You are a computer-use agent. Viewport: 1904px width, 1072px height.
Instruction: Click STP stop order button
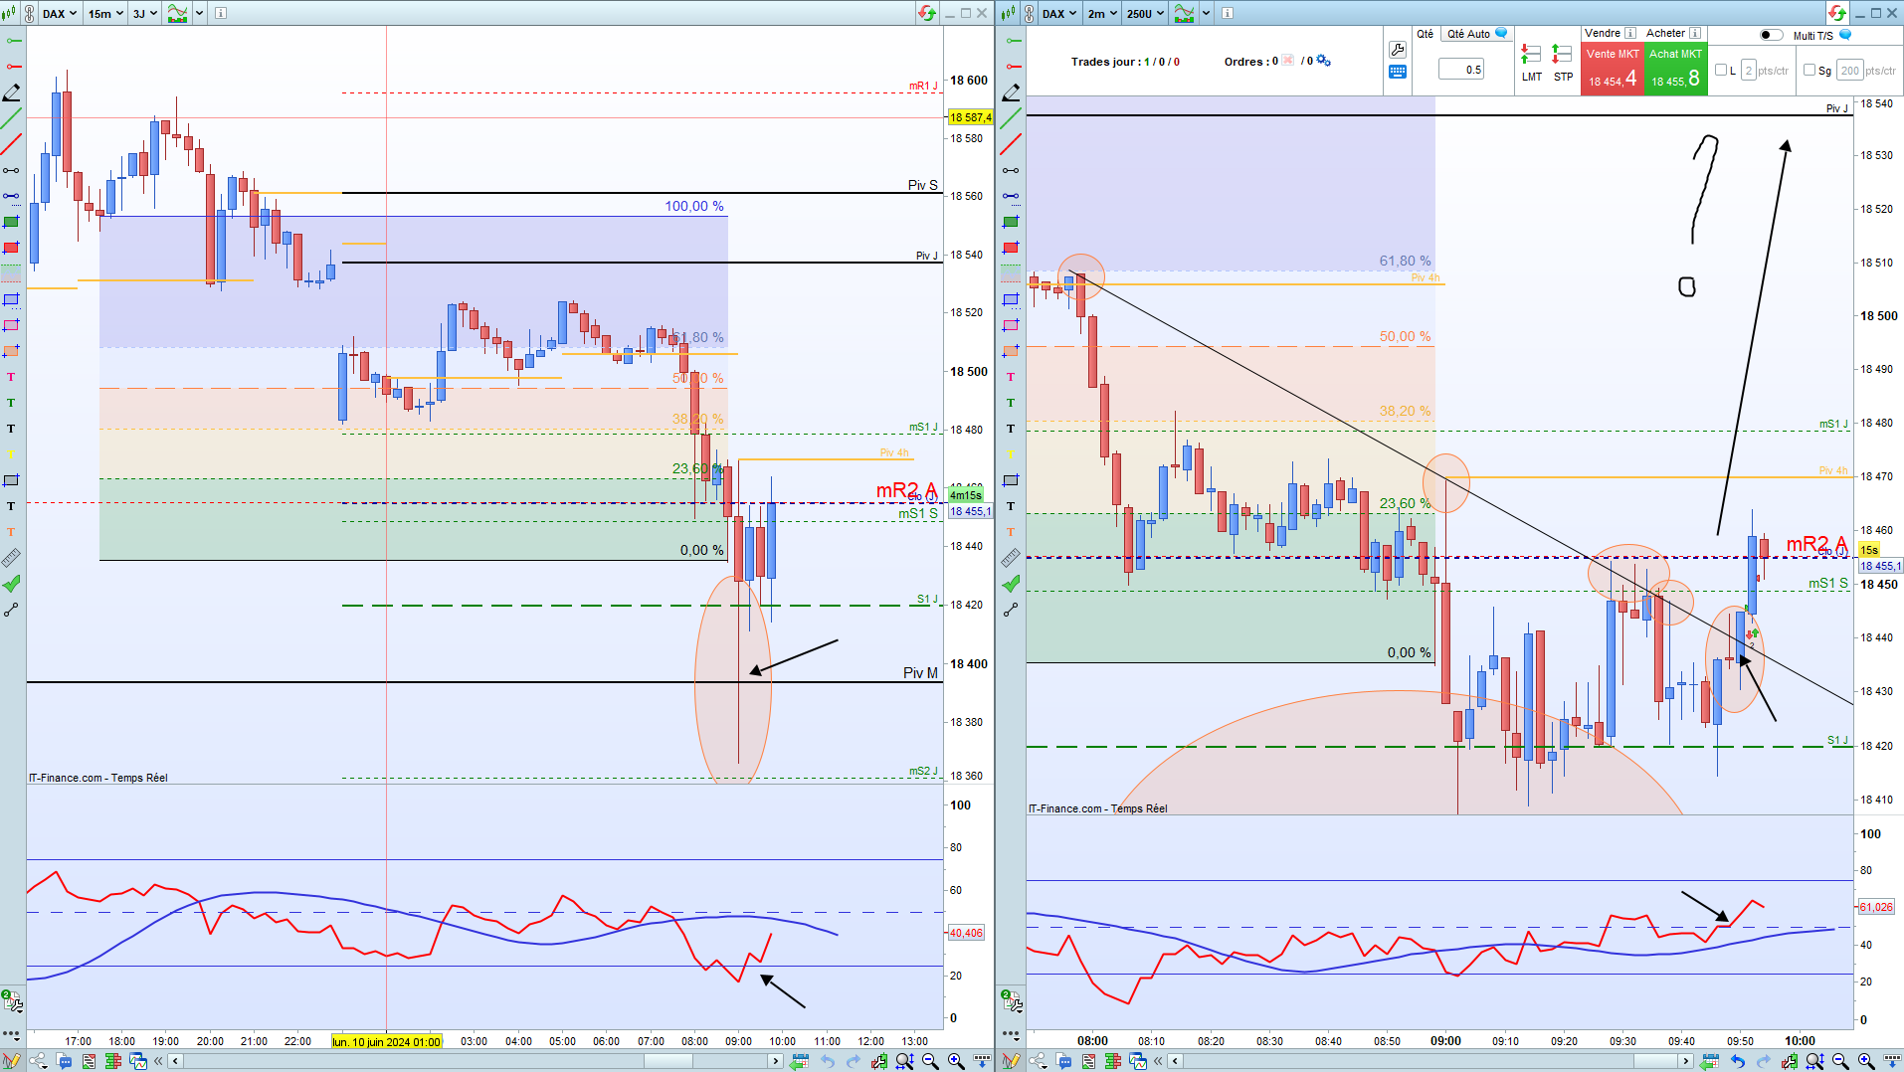tap(1563, 62)
